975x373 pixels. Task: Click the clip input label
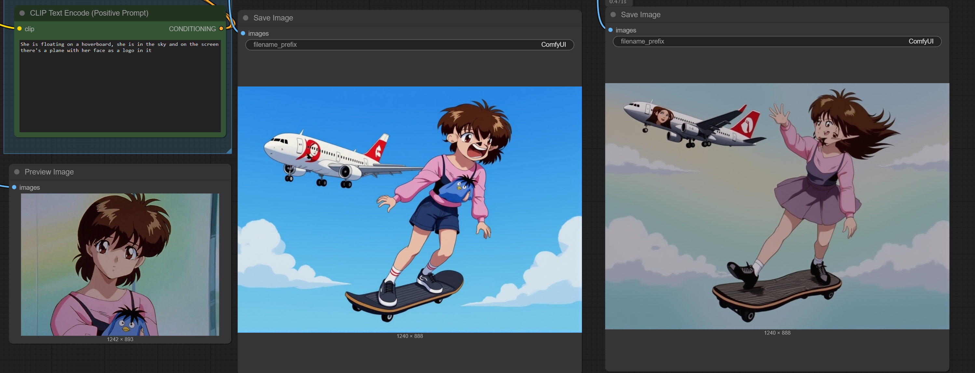30,29
